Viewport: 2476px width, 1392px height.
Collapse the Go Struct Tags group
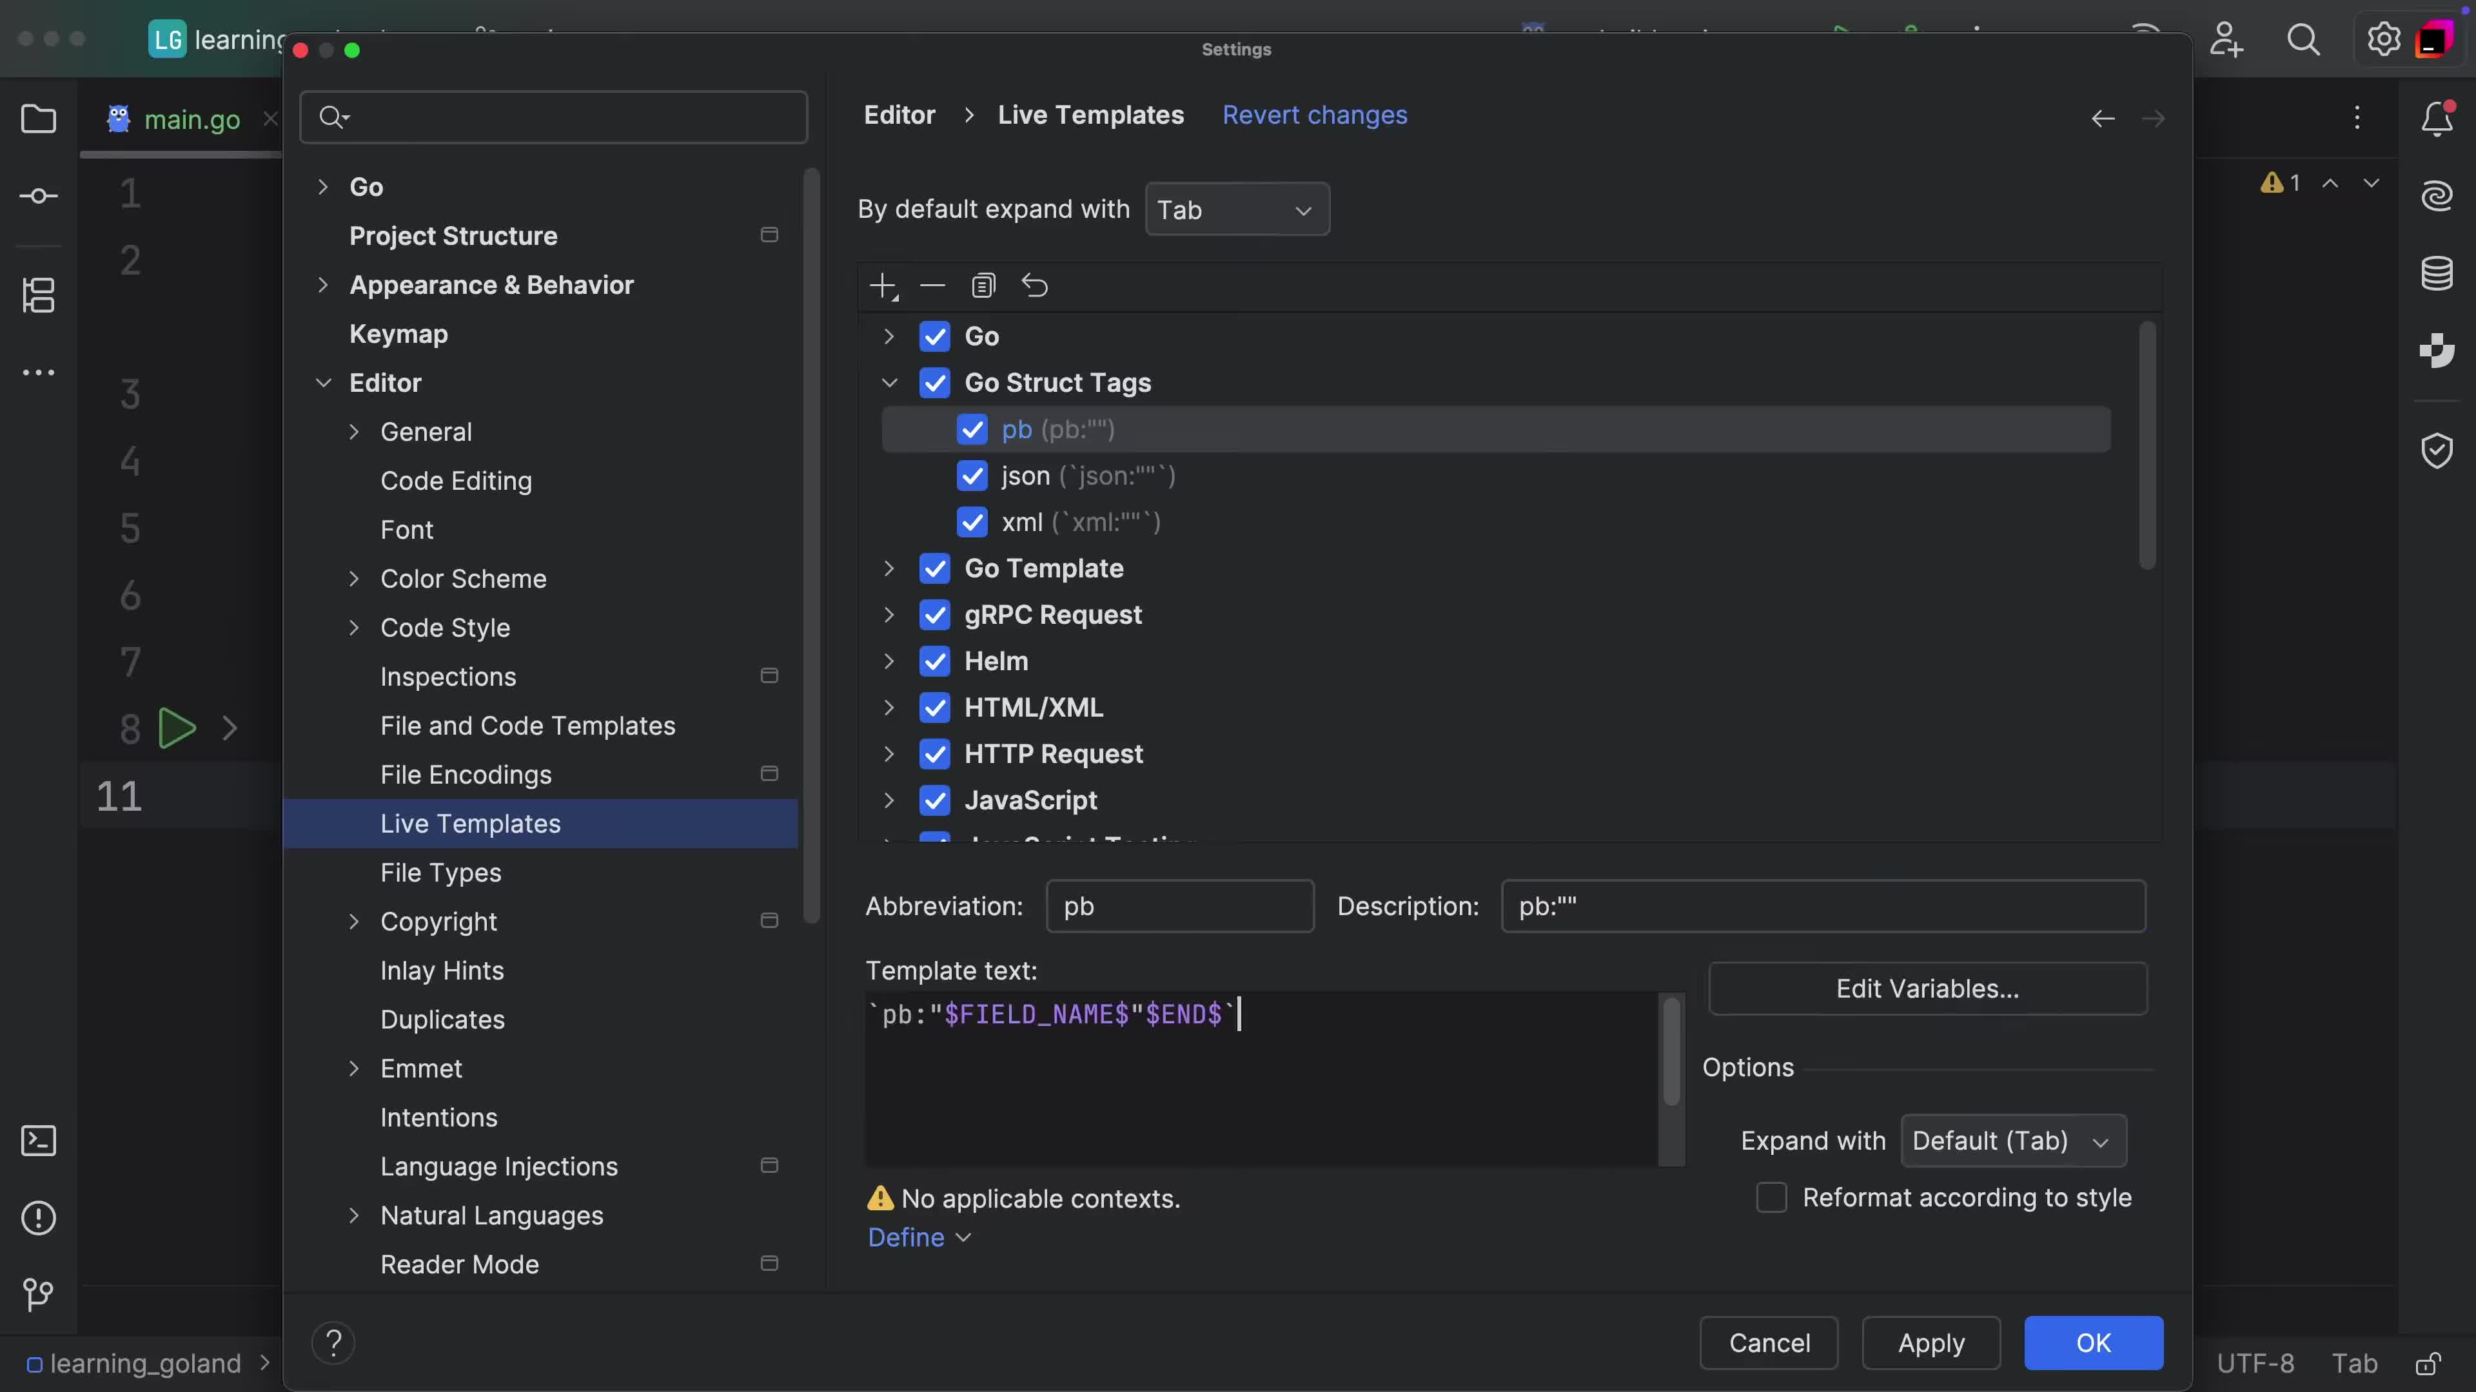(889, 382)
